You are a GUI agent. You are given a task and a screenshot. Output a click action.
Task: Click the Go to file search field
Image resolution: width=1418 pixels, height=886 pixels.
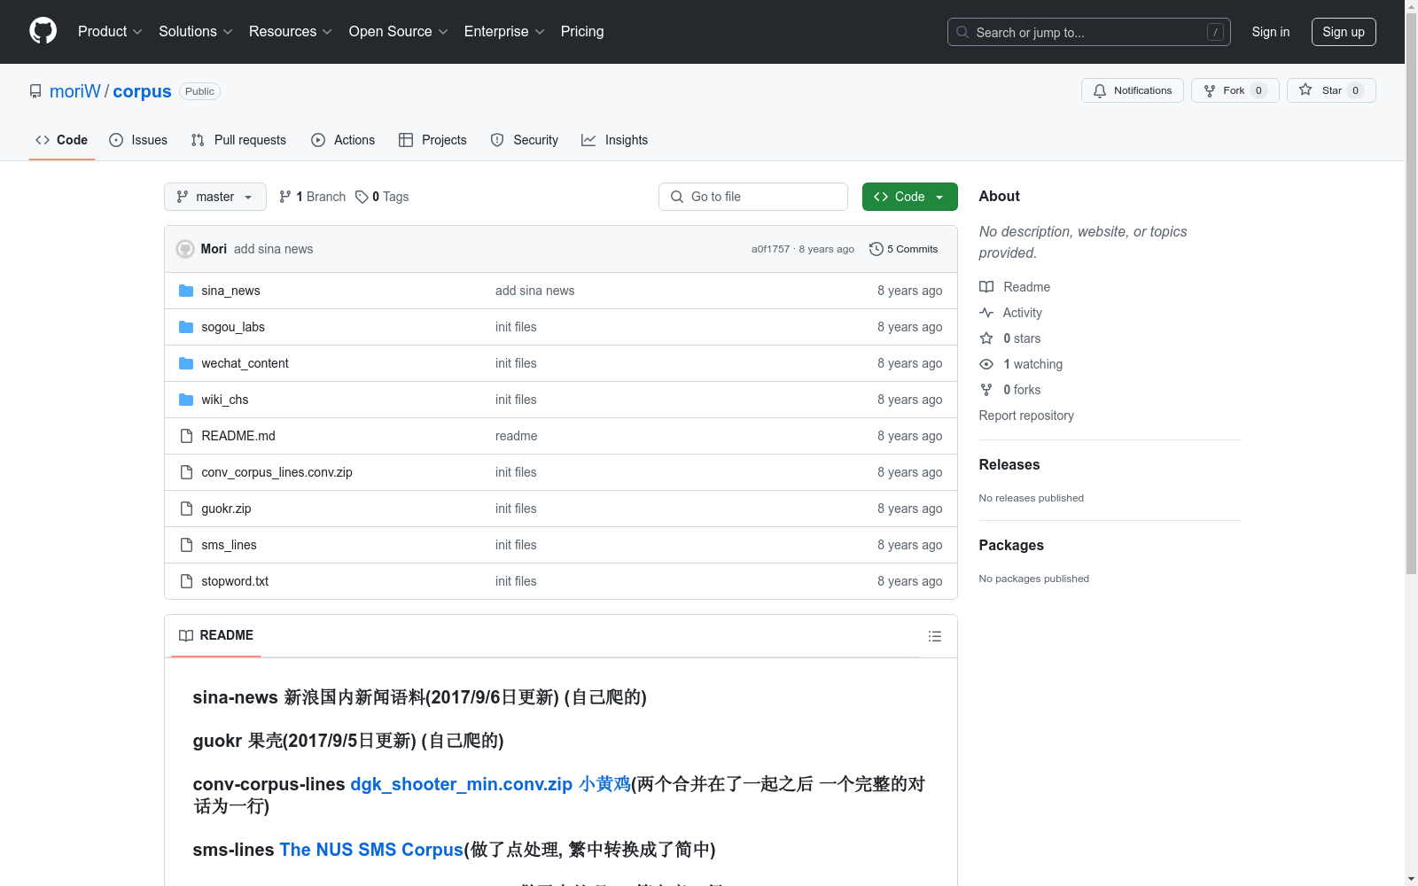click(753, 197)
